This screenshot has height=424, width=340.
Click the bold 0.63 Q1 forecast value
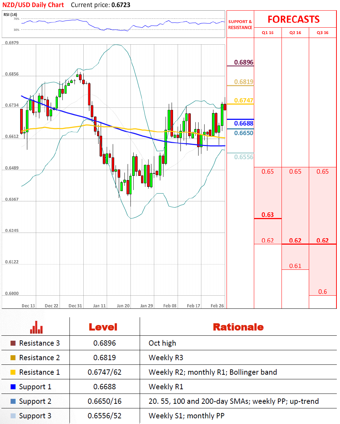[268, 215]
